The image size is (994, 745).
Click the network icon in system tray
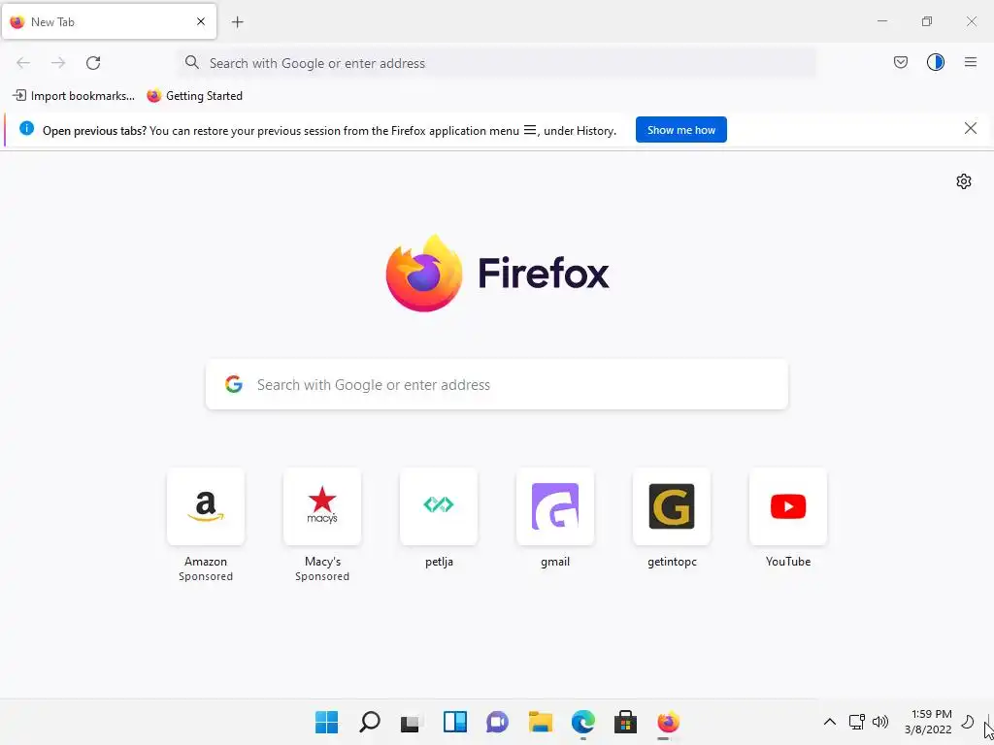point(856,722)
